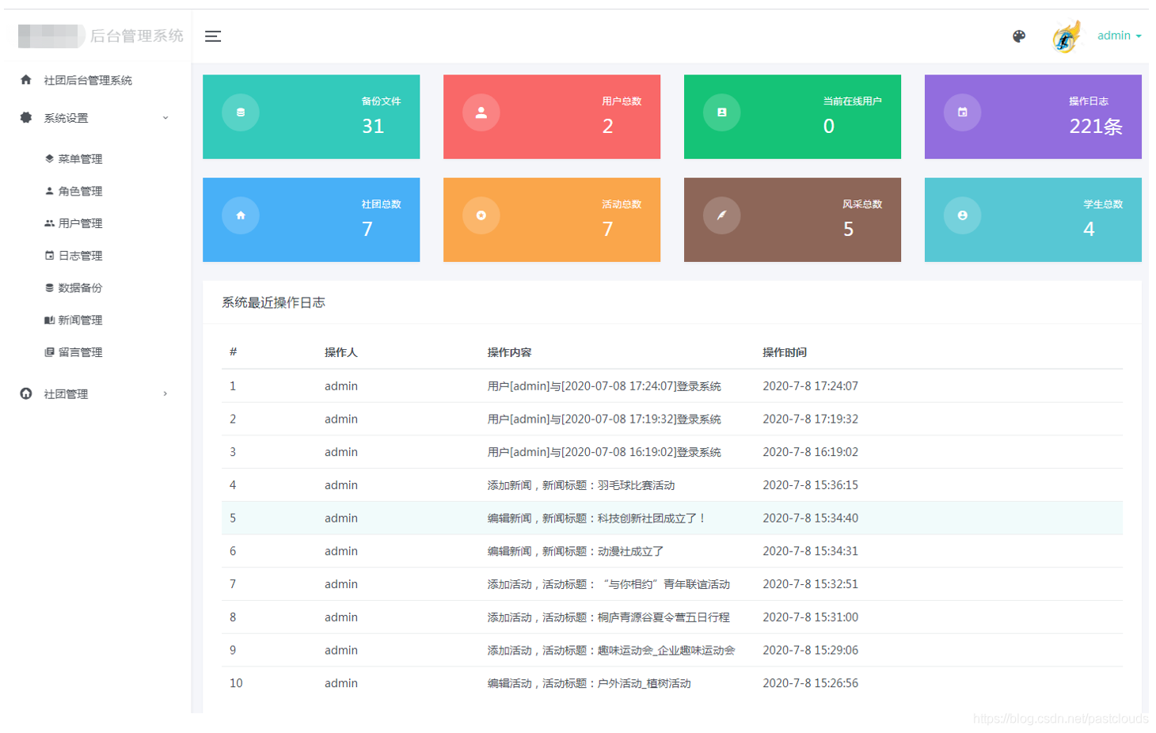Image resolution: width=1156 pixels, height=733 pixels.
Task: Open the admin account dropdown
Action: pos(1119,36)
